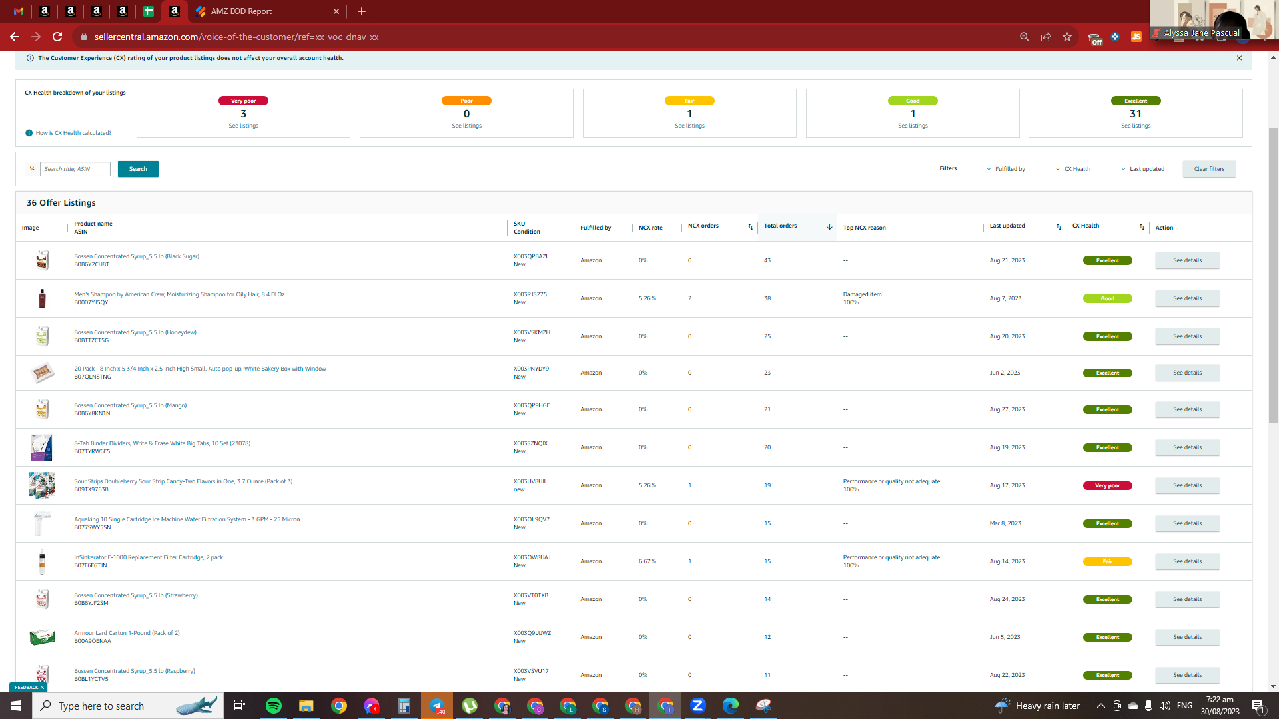
Task: Click the share page icon in address bar
Action: 1046,37
